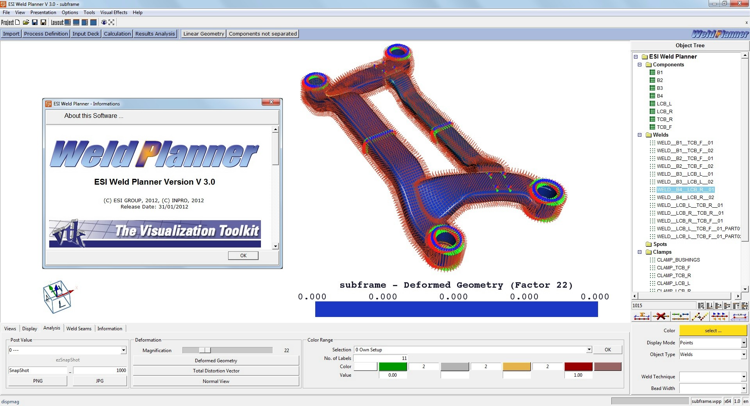Screen dimensions: 750x406
Task: Open the Color Range Selection dropdown
Action: [x=589, y=350]
